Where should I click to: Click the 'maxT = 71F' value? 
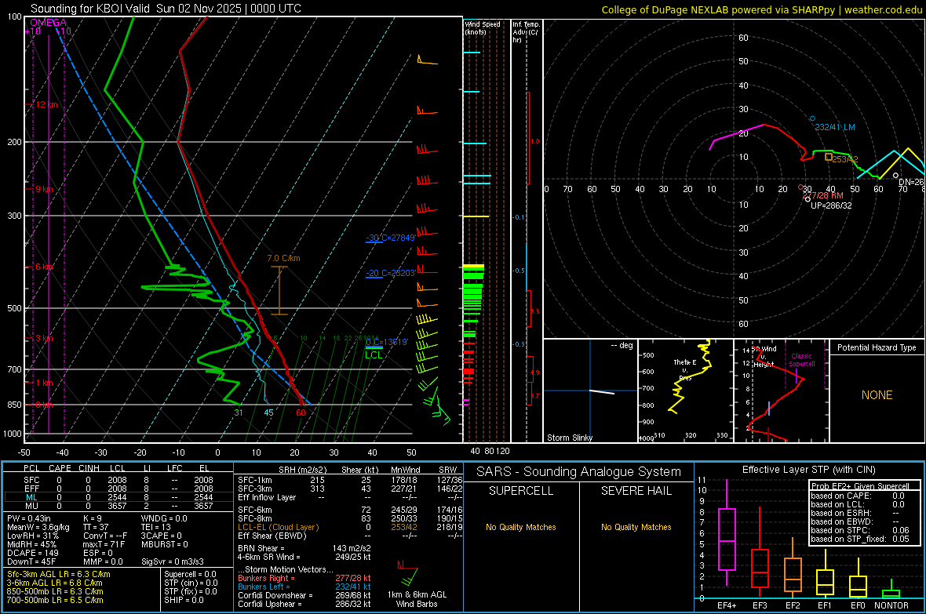[104, 544]
